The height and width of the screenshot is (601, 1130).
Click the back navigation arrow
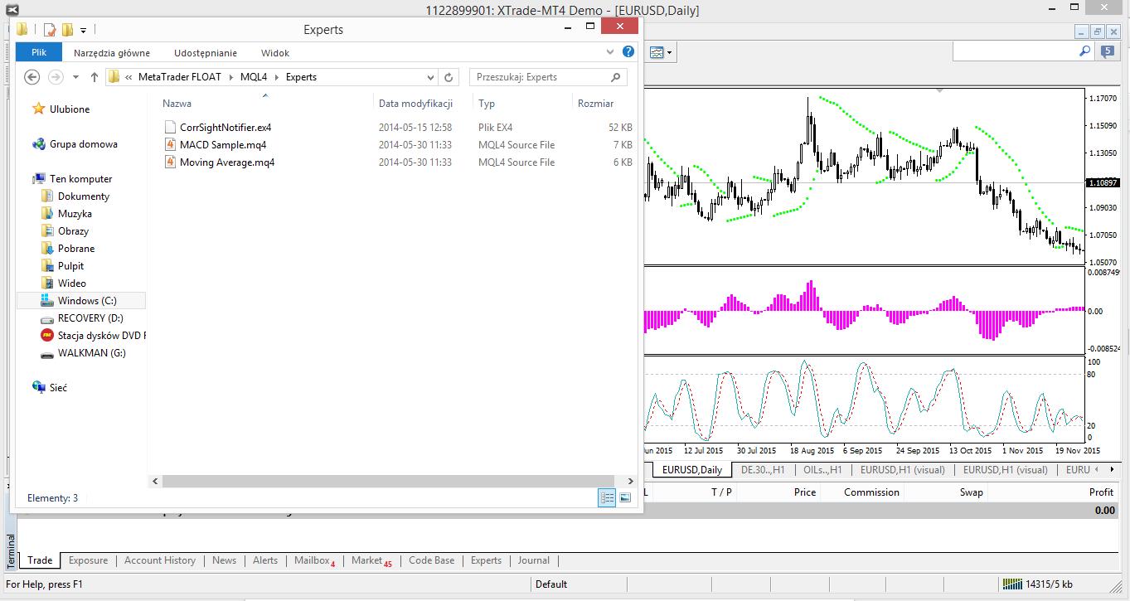(32, 77)
